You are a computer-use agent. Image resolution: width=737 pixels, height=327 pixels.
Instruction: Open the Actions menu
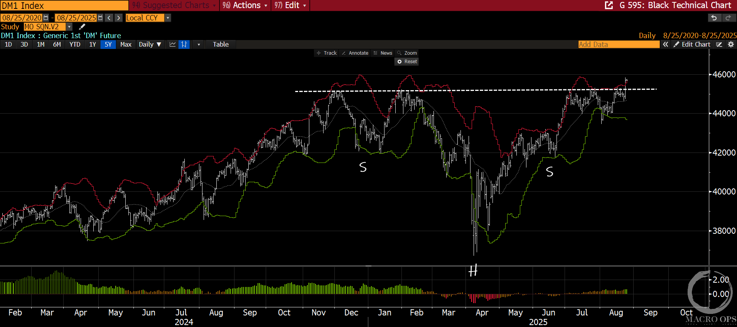pos(245,5)
